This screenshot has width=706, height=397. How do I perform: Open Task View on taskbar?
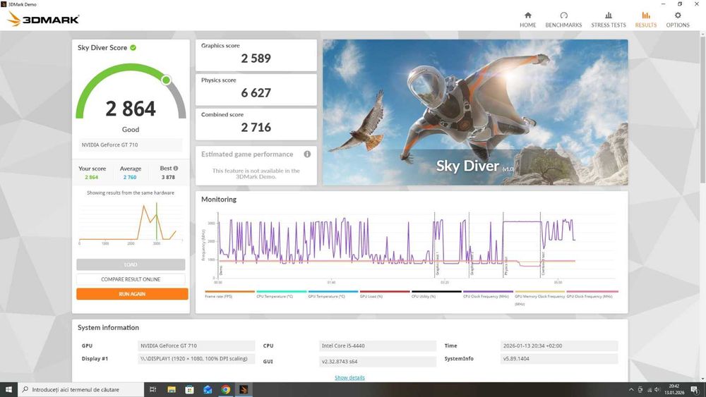[x=152, y=389]
